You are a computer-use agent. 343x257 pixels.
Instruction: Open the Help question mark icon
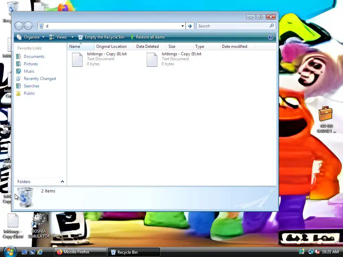point(271,37)
